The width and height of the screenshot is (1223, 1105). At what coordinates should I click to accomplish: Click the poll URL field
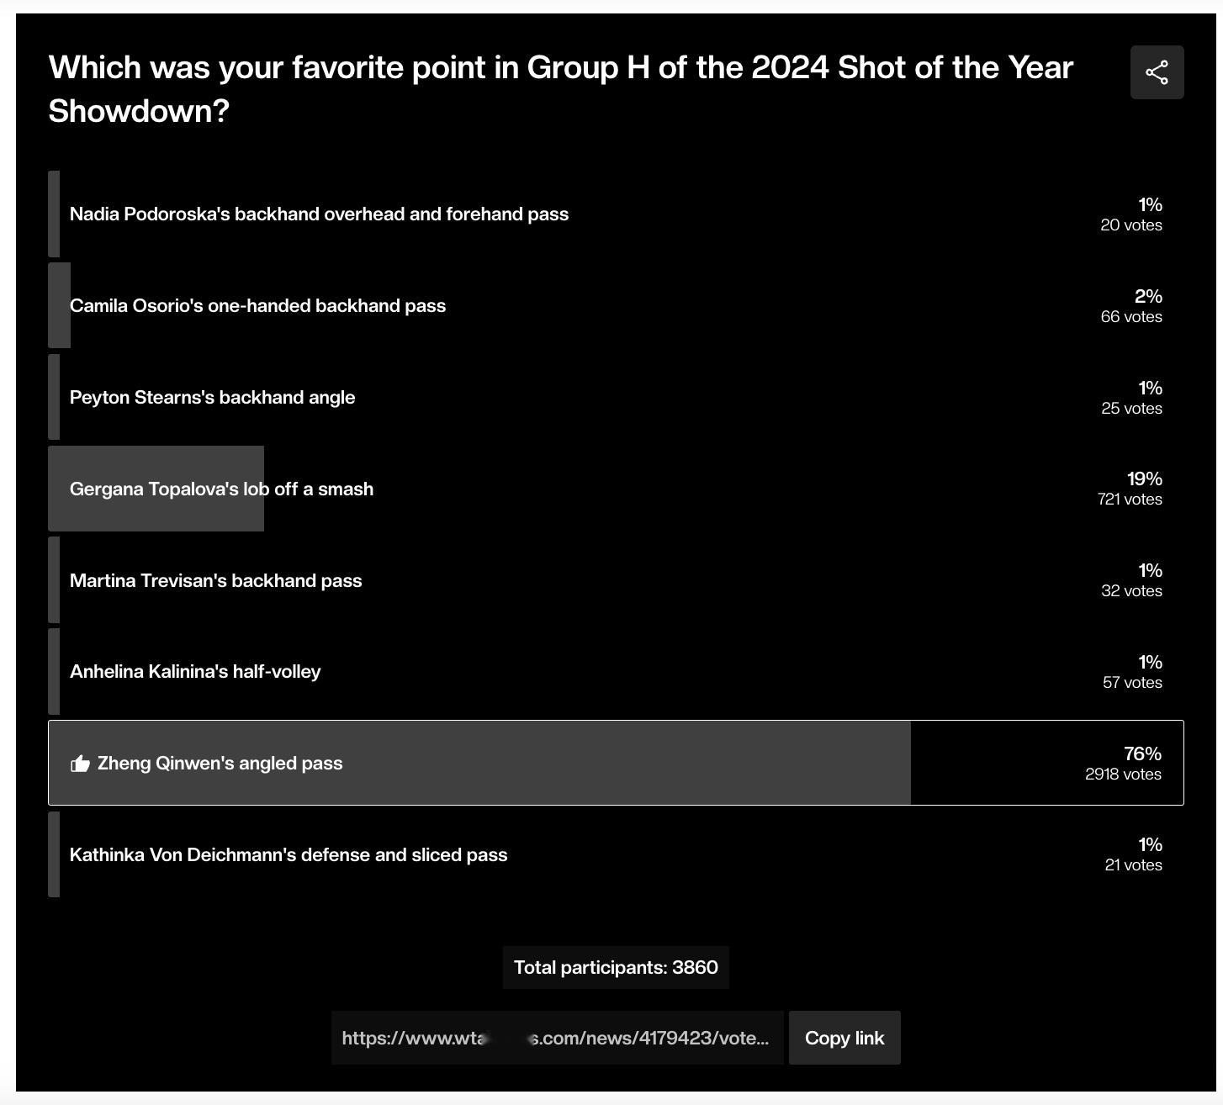557,1038
